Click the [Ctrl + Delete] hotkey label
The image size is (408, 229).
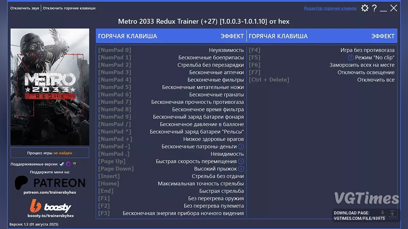pos(269,80)
